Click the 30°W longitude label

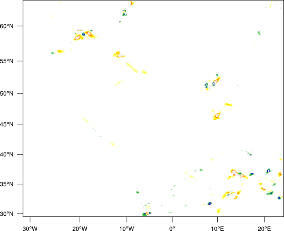(30, 229)
